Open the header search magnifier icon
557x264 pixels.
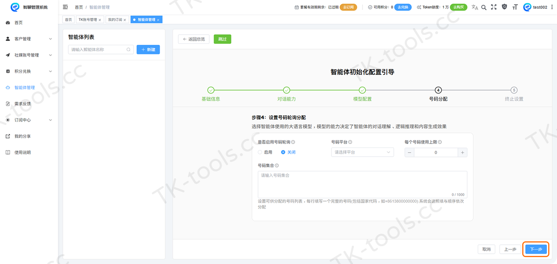[x=484, y=7]
